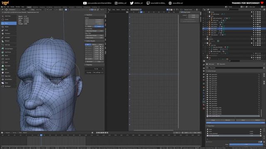Select the Move tool

(8, 23)
